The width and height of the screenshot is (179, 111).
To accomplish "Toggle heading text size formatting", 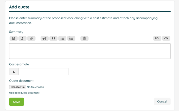I will tap(44, 38).
